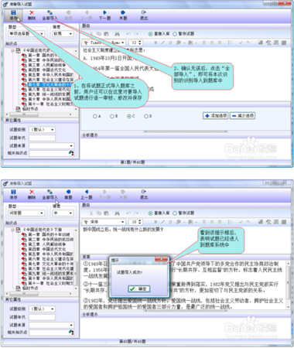The width and height of the screenshot is (294, 348).
Task: Select 第四章 中国近代文化 in 第1题 window tree
Action: (x=47, y=70)
